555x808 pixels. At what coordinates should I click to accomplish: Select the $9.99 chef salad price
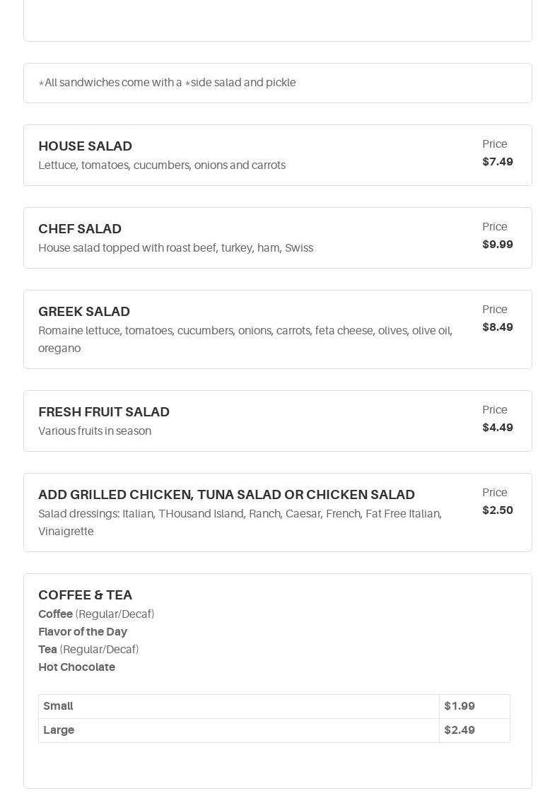(498, 245)
